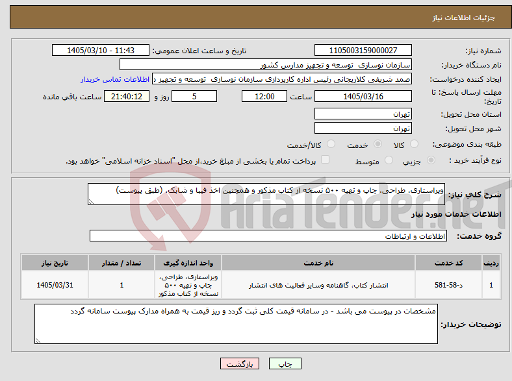Select the خدمت radio button
The height and width of the screenshot is (381, 512).
(x=378, y=144)
